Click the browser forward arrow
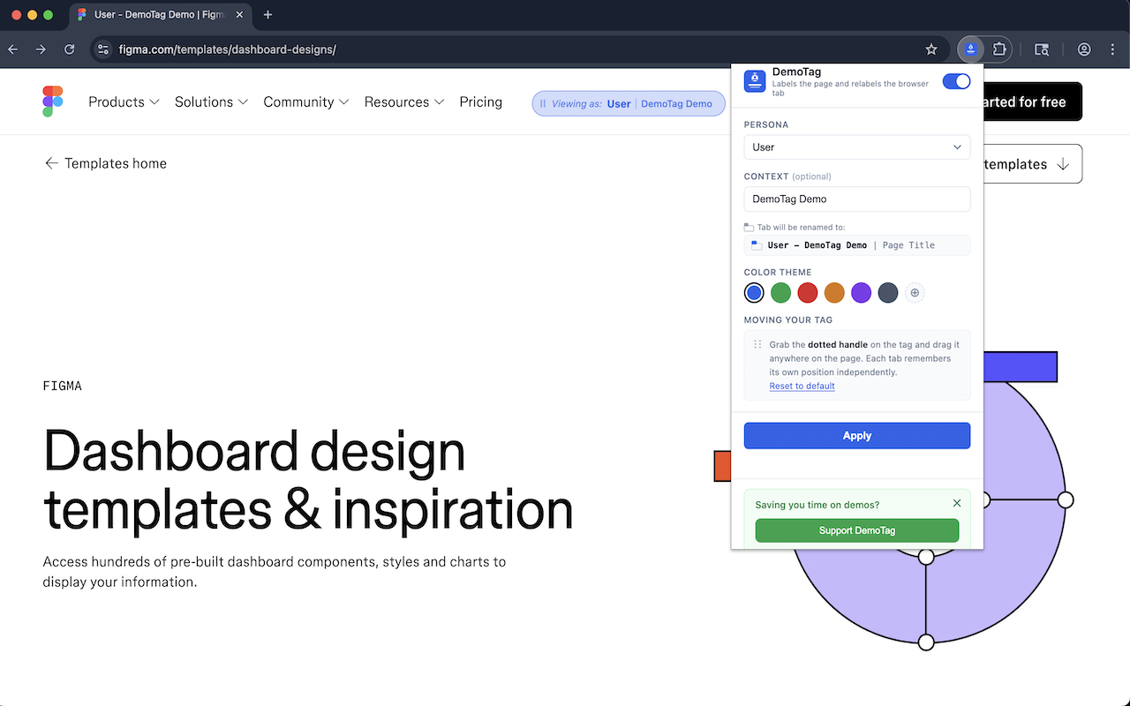 41,49
